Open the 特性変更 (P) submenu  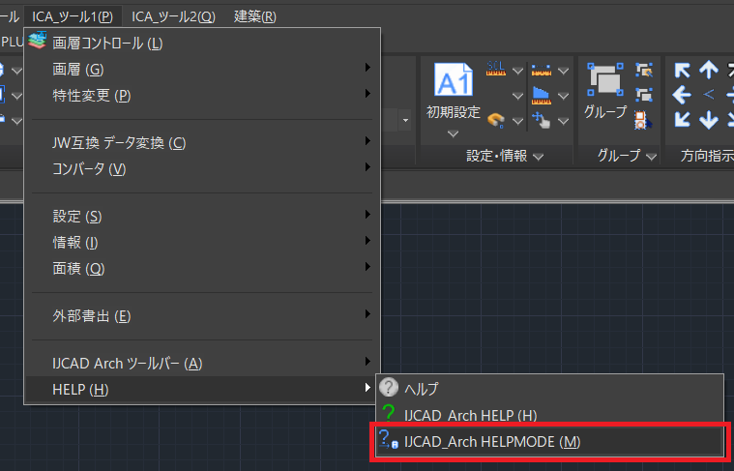[x=202, y=96]
